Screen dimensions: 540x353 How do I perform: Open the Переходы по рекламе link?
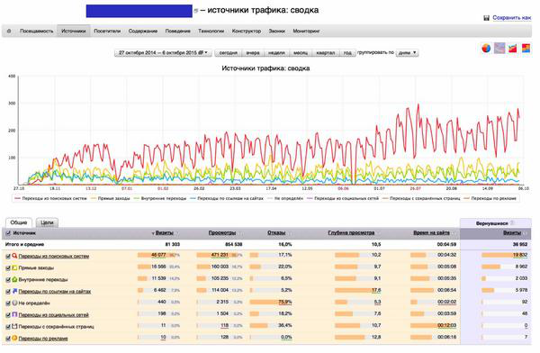click(x=43, y=339)
